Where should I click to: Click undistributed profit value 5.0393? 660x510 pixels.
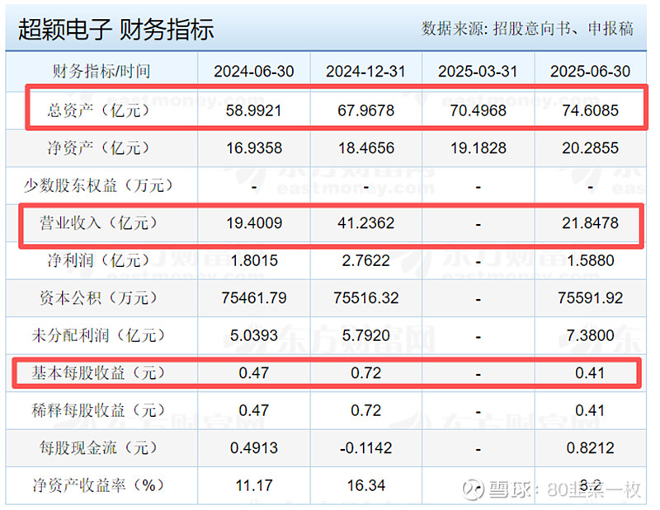point(254,335)
